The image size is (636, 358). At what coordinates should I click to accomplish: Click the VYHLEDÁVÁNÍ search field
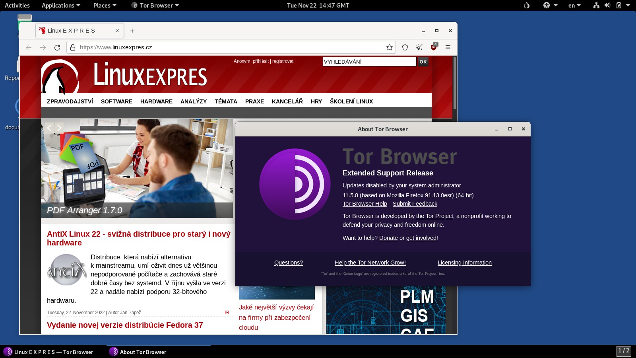[369, 62]
